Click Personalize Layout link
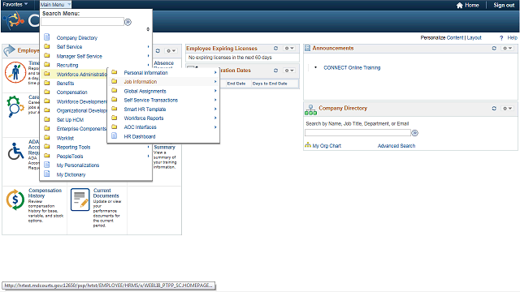 (x=474, y=38)
